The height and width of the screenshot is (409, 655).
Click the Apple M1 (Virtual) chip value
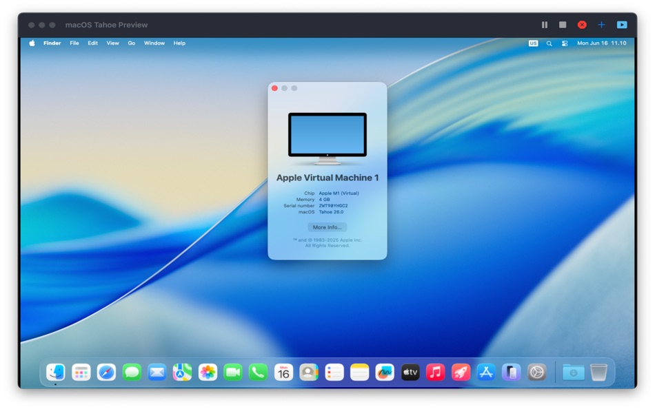coord(339,193)
